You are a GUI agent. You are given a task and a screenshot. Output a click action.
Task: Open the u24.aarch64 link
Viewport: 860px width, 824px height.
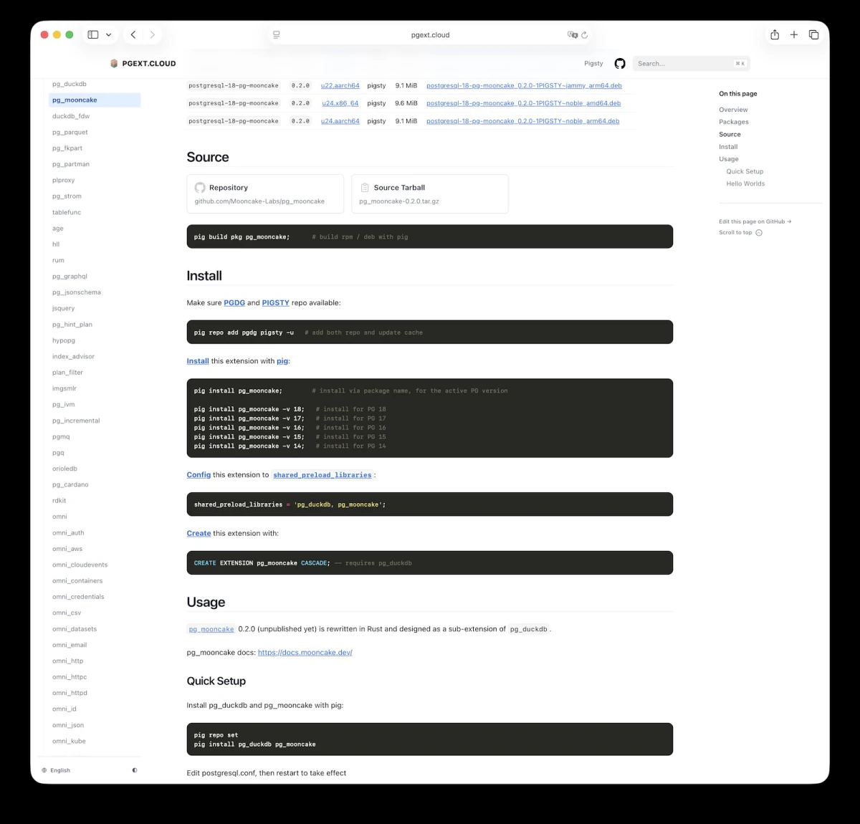click(340, 121)
